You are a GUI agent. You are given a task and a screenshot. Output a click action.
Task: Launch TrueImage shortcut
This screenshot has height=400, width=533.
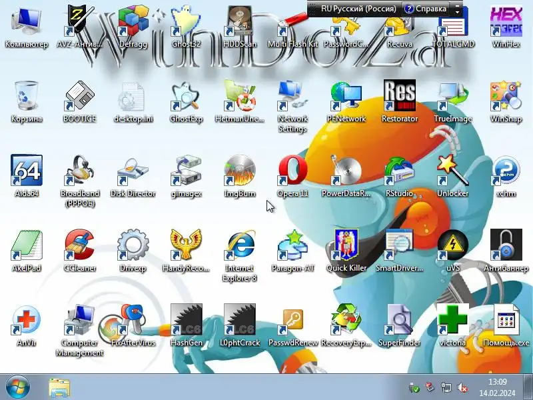point(453,102)
